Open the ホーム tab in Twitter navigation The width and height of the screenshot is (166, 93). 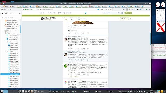(43, 13)
